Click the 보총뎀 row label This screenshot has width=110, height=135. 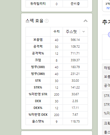pyautogui.click(x=38, y=40)
